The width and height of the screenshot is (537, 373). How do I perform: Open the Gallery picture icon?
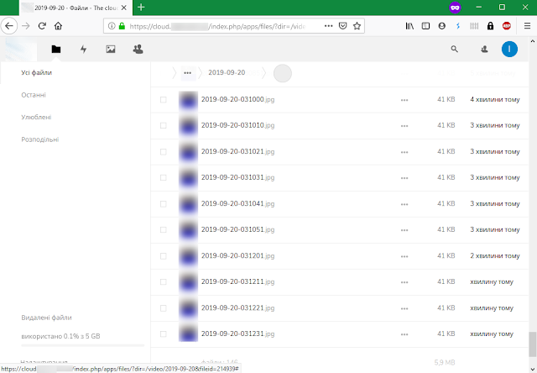click(110, 50)
